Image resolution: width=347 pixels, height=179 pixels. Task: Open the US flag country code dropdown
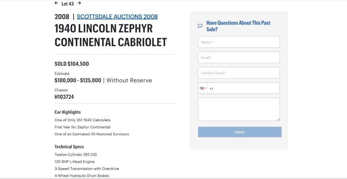tap(203, 88)
